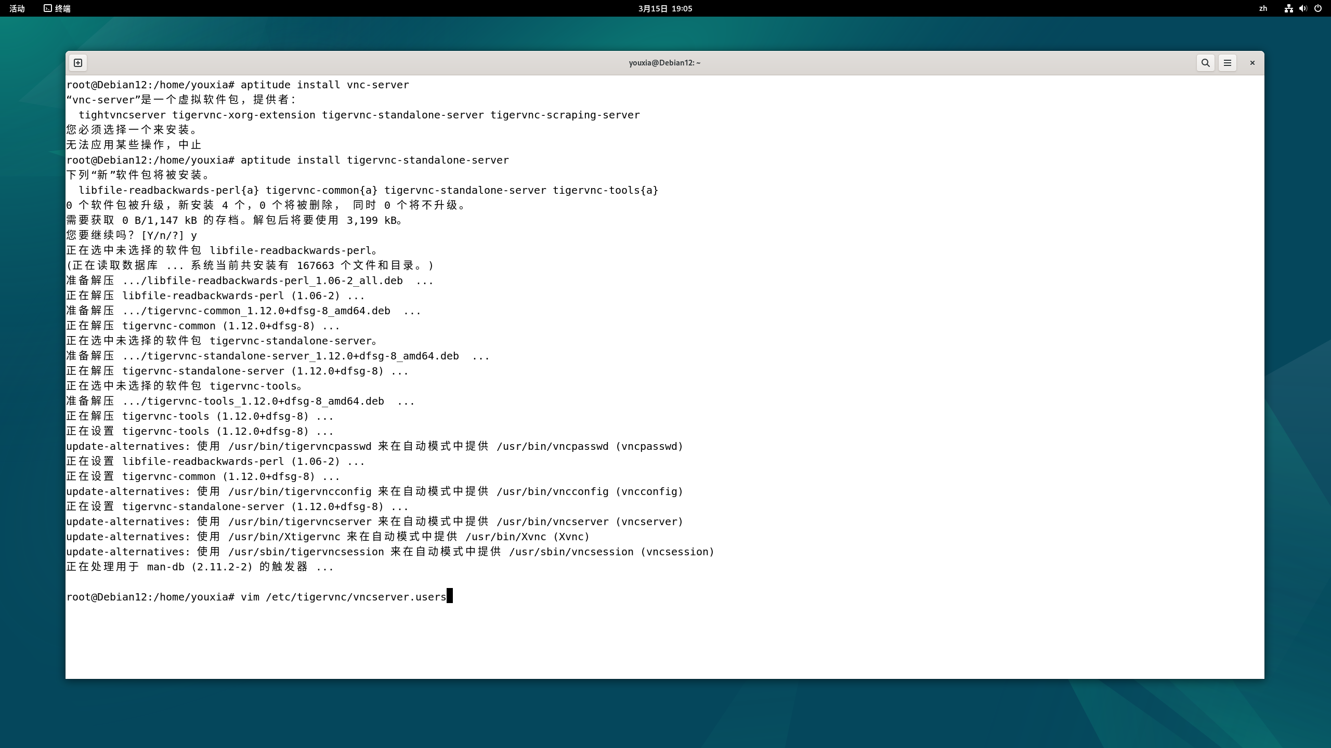The image size is (1331, 748).
Task: Expand the system status menu at top right
Action: point(1303,8)
